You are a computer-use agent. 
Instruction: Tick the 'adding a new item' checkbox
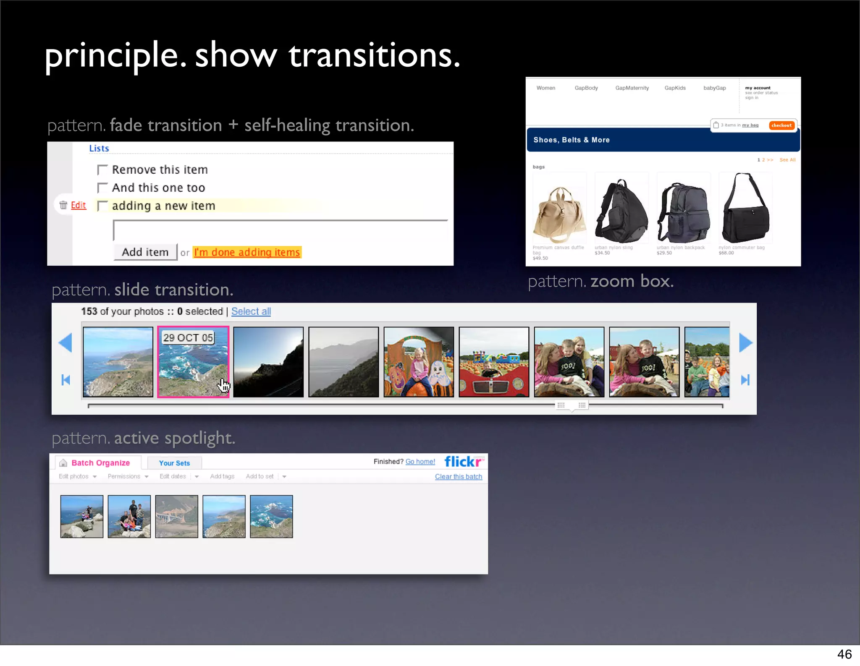coord(102,206)
